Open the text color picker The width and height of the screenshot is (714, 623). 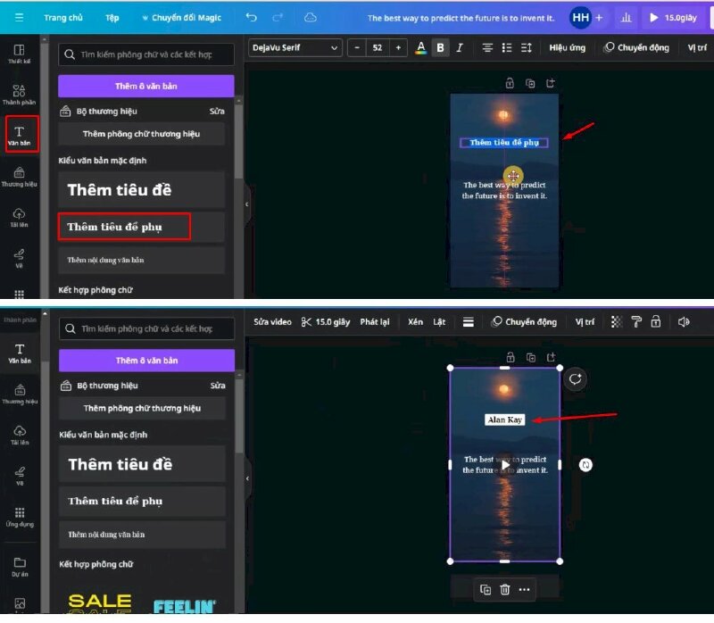pos(421,47)
